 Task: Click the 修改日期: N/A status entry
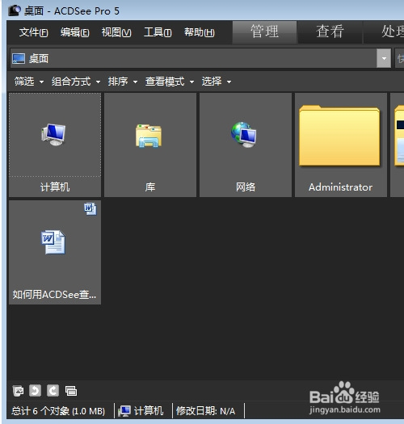click(x=206, y=411)
